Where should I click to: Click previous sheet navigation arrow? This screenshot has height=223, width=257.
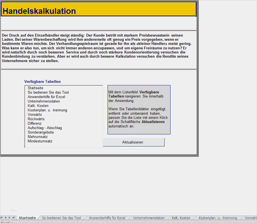[x=6, y=217]
